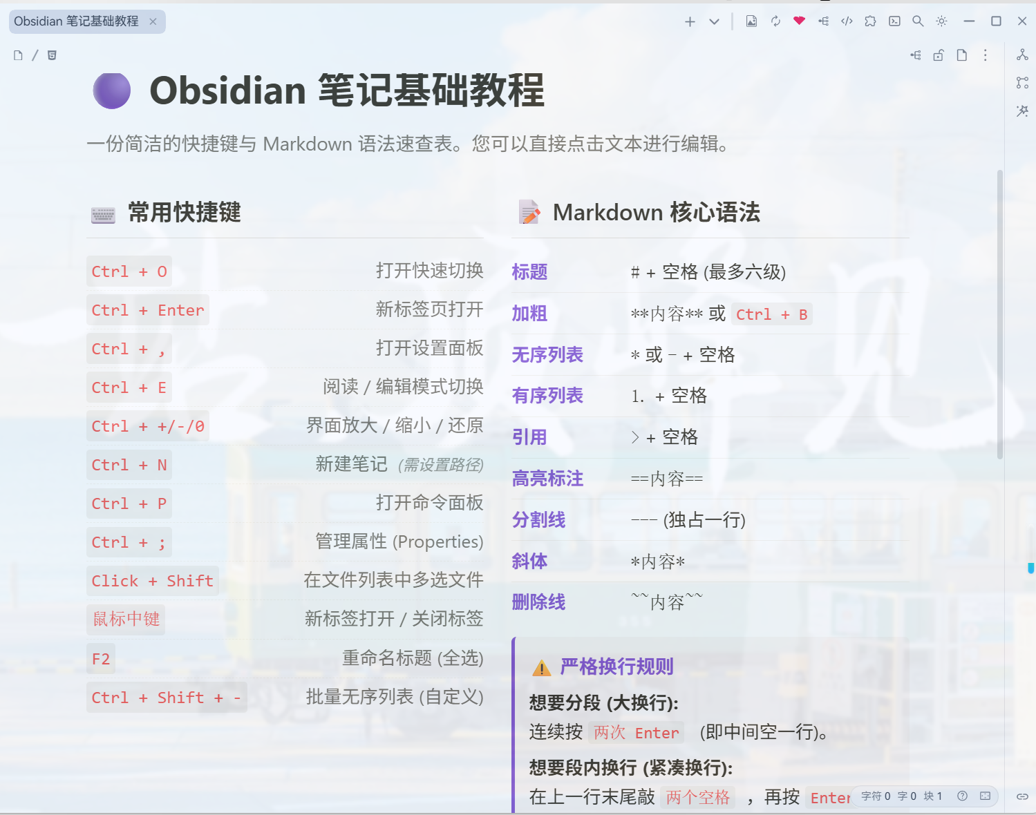This screenshot has height=815, width=1036.
Task: Click the document icon in the breadcrumb
Action: click(x=18, y=55)
